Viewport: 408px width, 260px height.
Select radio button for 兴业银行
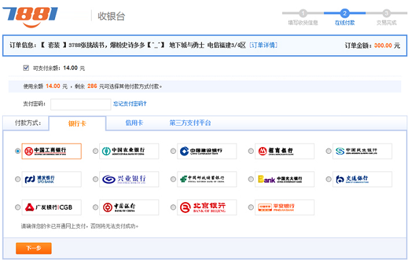tap(95, 179)
